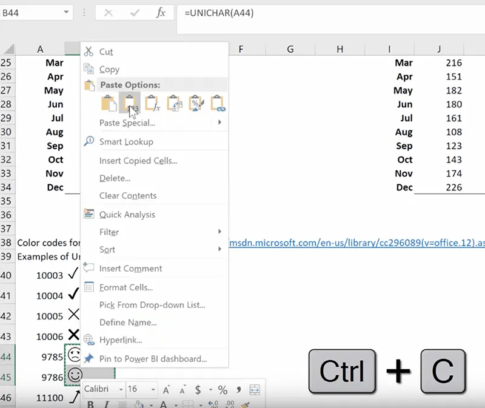Click the Insert Function fx button
This screenshot has height=408, width=485.
[x=161, y=13]
